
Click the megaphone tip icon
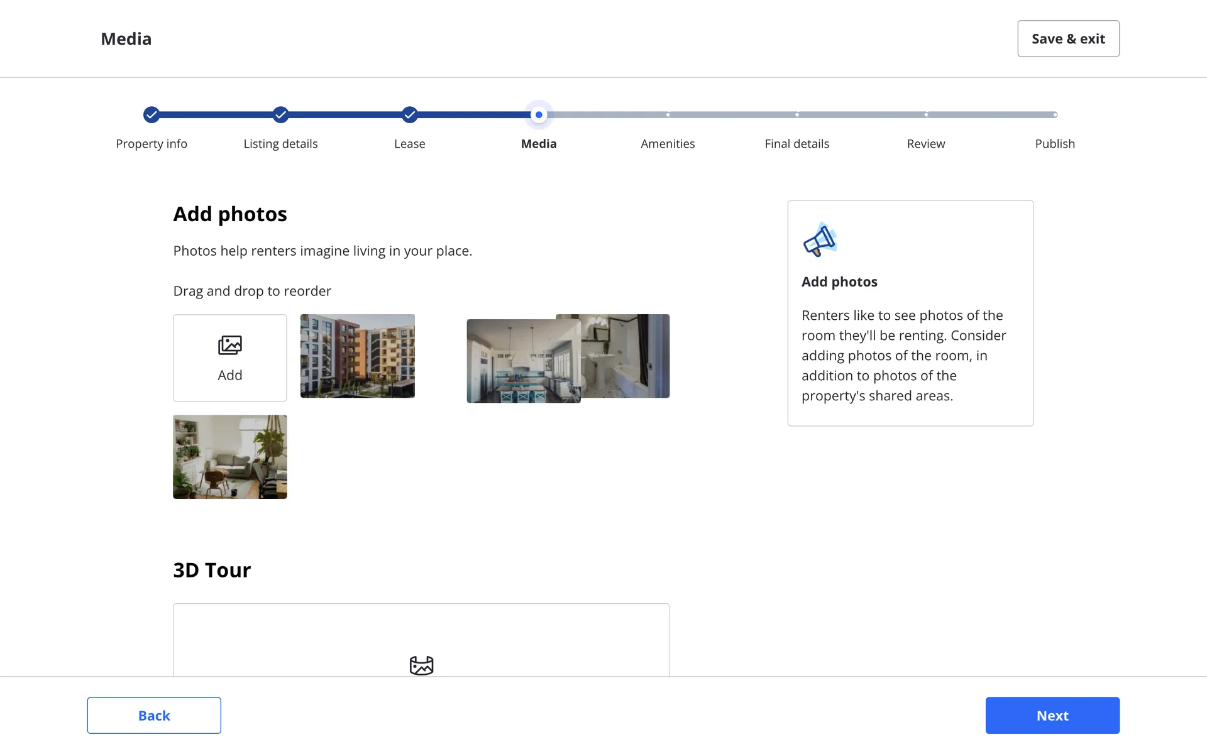click(820, 240)
